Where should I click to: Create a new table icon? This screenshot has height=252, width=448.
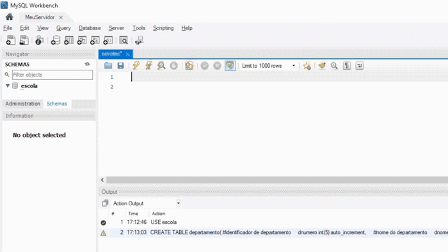(x=68, y=40)
